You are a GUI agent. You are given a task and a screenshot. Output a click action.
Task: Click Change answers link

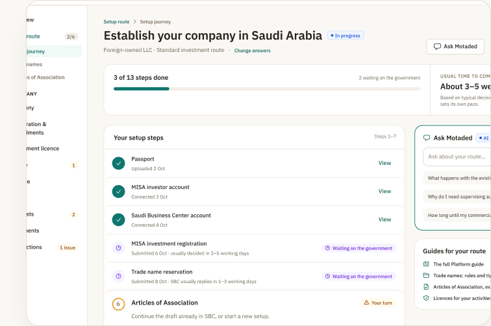tap(253, 51)
